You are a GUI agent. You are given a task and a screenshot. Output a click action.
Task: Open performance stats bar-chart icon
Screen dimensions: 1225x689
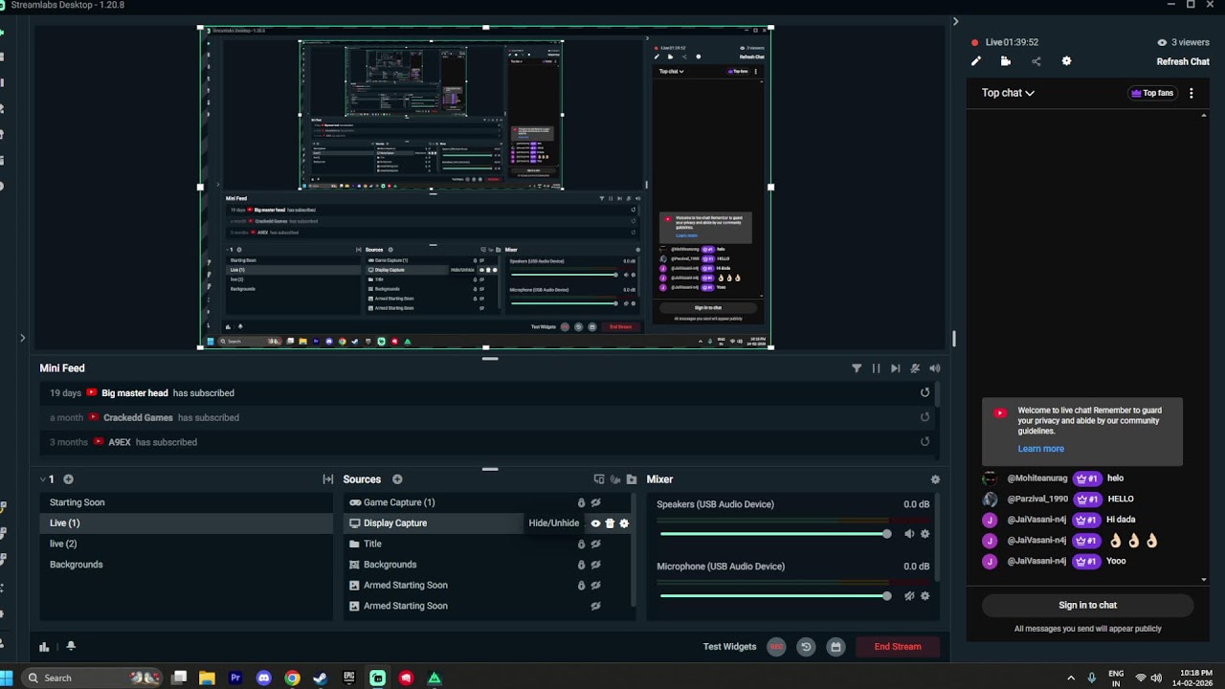pyautogui.click(x=44, y=647)
